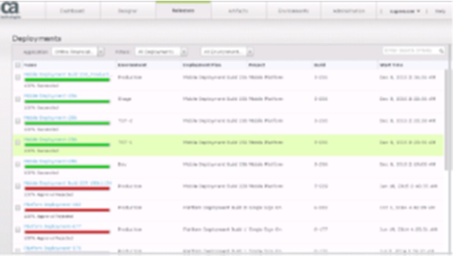Click the magnifier icon in the search box
Viewport: 453px width, 256px height.
[441, 51]
